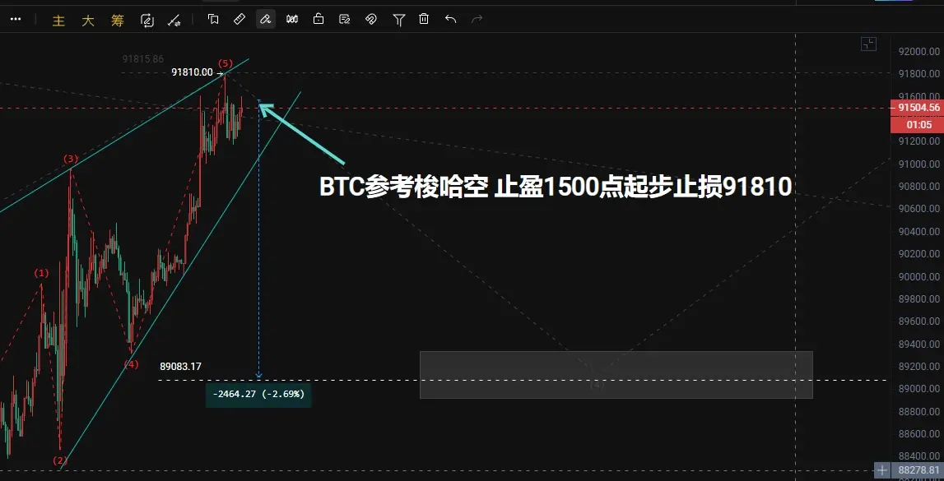Select the wave (5) label
The image size is (944, 481).
pos(226,63)
